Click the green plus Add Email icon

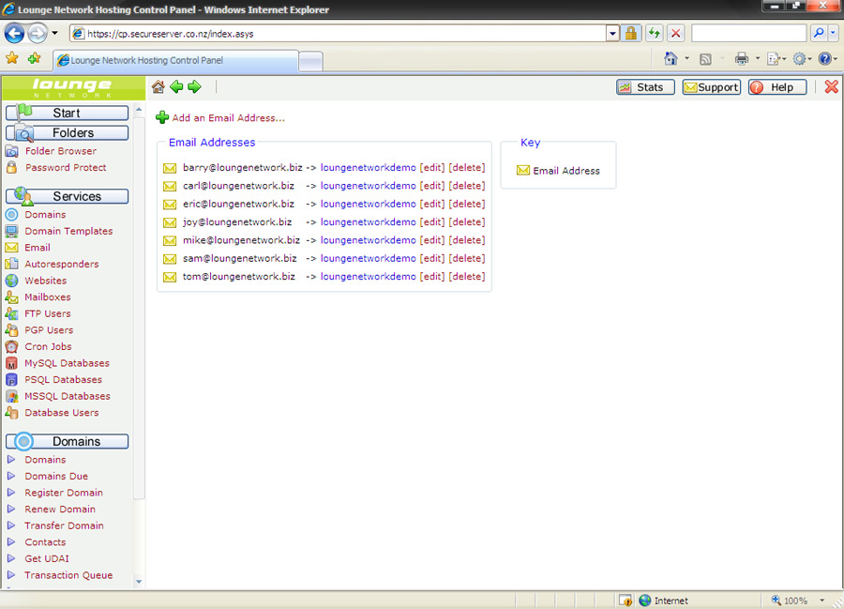click(162, 118)
